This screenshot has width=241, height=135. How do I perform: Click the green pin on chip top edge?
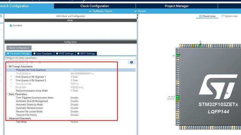pos(200,46)
